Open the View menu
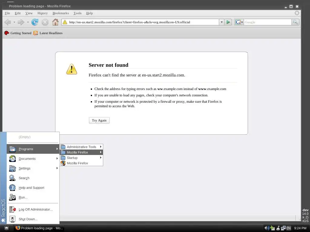 (x=29, y=13)
